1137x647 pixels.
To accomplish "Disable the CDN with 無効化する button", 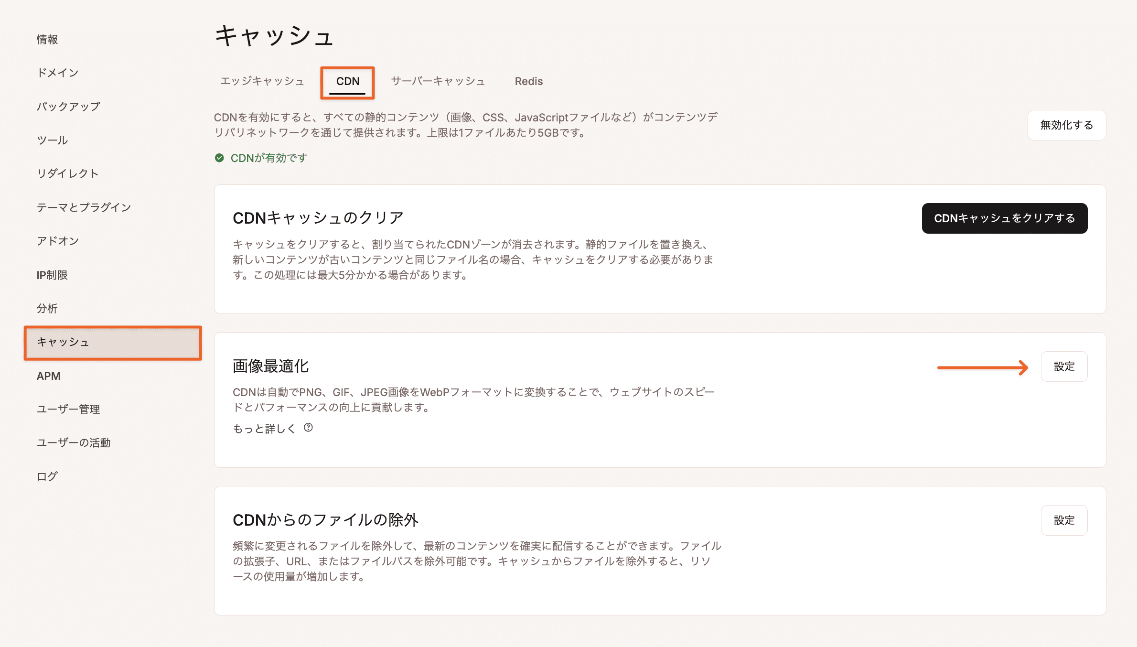I will pos(1066,125).
